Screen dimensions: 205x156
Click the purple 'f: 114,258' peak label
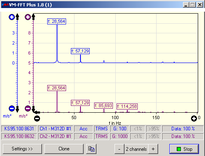[x=127, y=106]
